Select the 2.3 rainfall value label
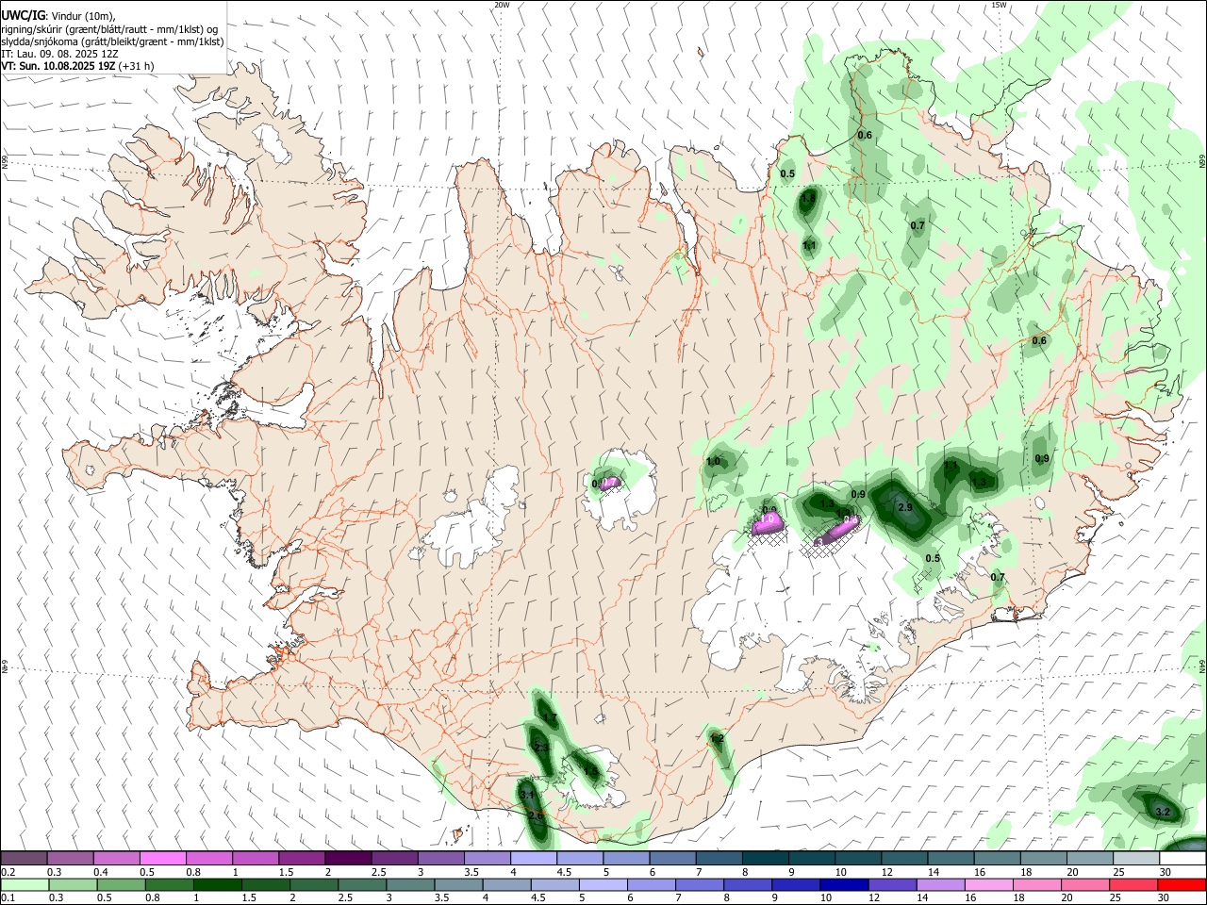Viewport: 1207px width, 905px height. pos(541,748)
